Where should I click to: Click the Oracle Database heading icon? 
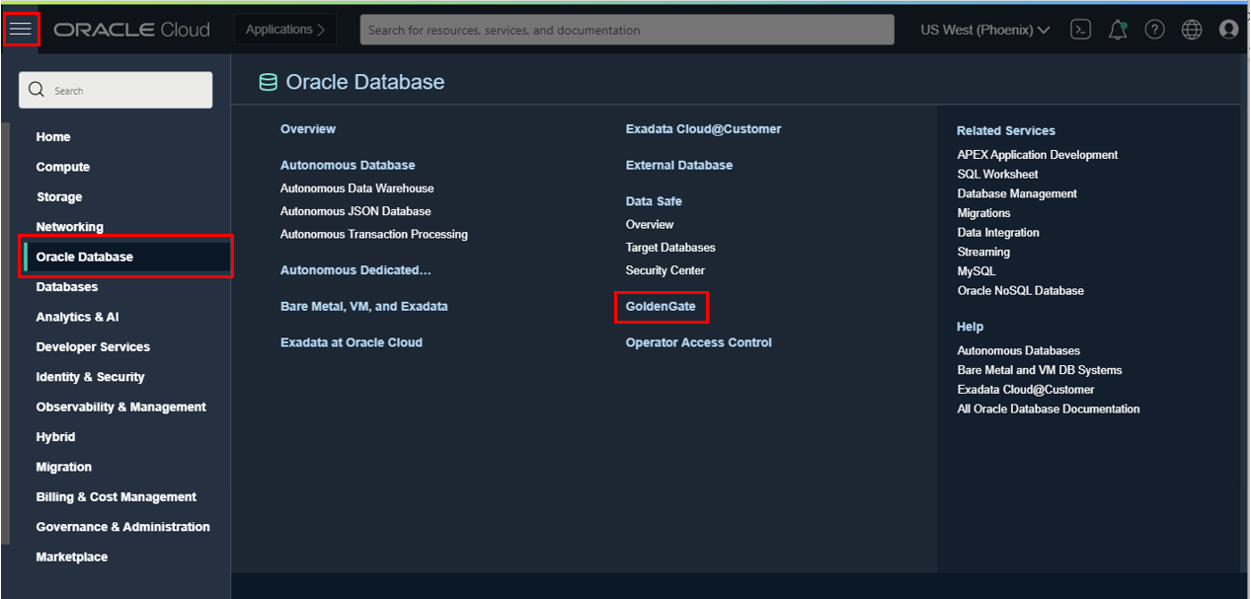[268, 83]
